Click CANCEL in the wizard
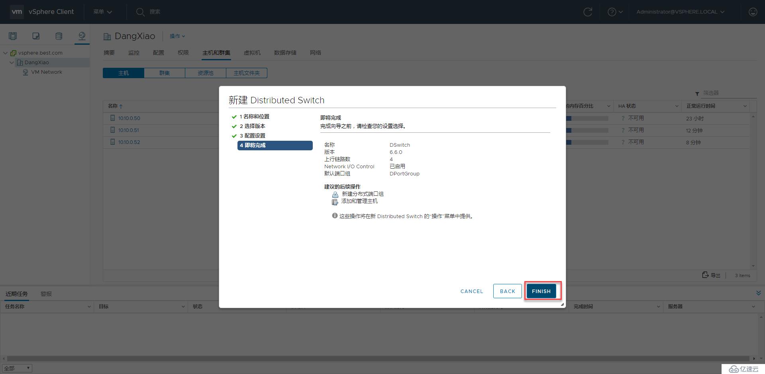The width and height of the screenshot is (765, 374). (x=472, y=291)
